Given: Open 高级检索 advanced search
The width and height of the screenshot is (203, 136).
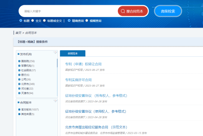Looking at the screenshot, I should [x=168, y=11].
